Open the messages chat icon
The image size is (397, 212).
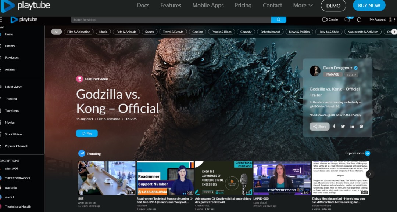347,20
